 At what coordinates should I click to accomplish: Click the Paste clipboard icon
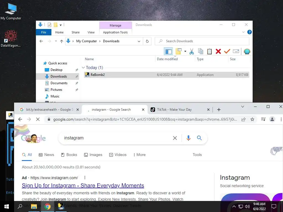click(x=209, y=52)
